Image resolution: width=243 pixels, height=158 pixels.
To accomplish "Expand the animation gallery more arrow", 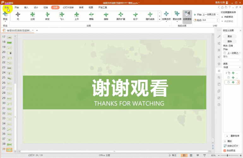I will point(159,20).
